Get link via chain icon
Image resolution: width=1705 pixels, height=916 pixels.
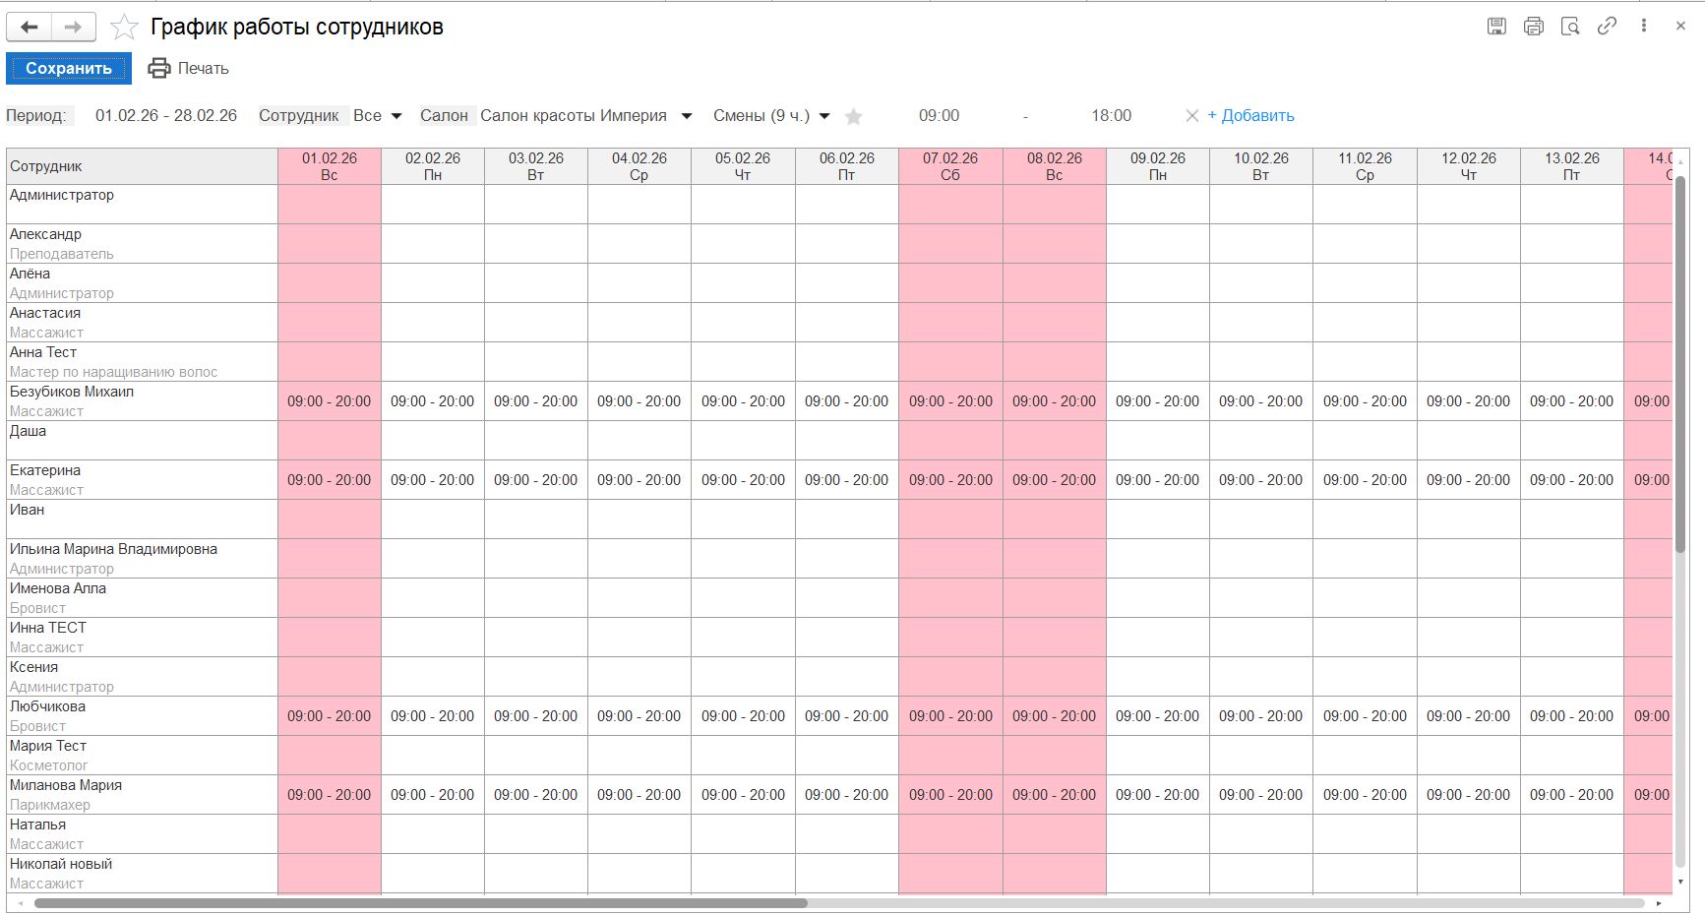1607,27
